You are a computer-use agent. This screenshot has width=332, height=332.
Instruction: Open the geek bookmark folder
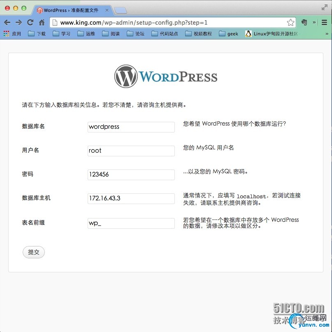(228, 34)
